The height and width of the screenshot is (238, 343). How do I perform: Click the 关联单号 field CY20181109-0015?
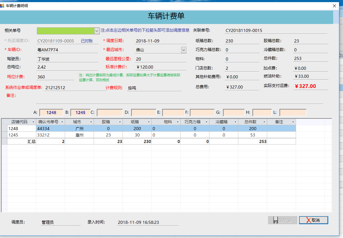pos(276,31)
